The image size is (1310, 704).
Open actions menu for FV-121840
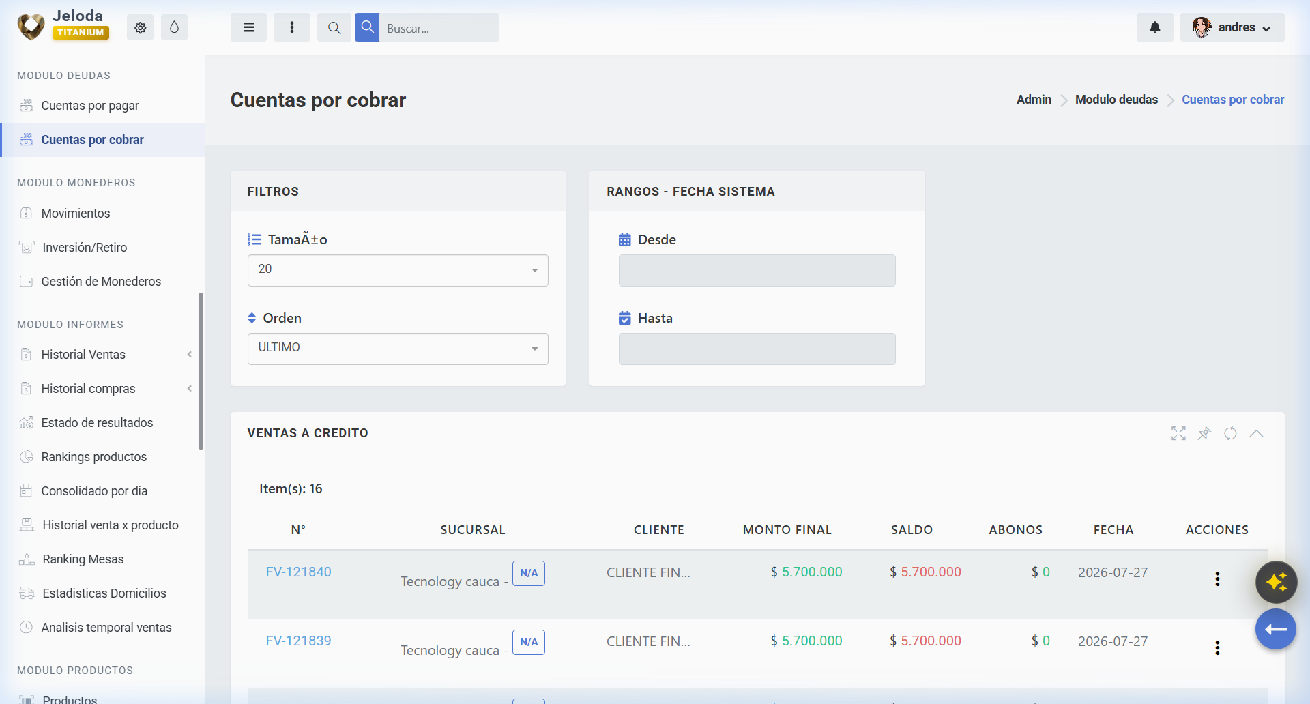(x=1217, y=579)
